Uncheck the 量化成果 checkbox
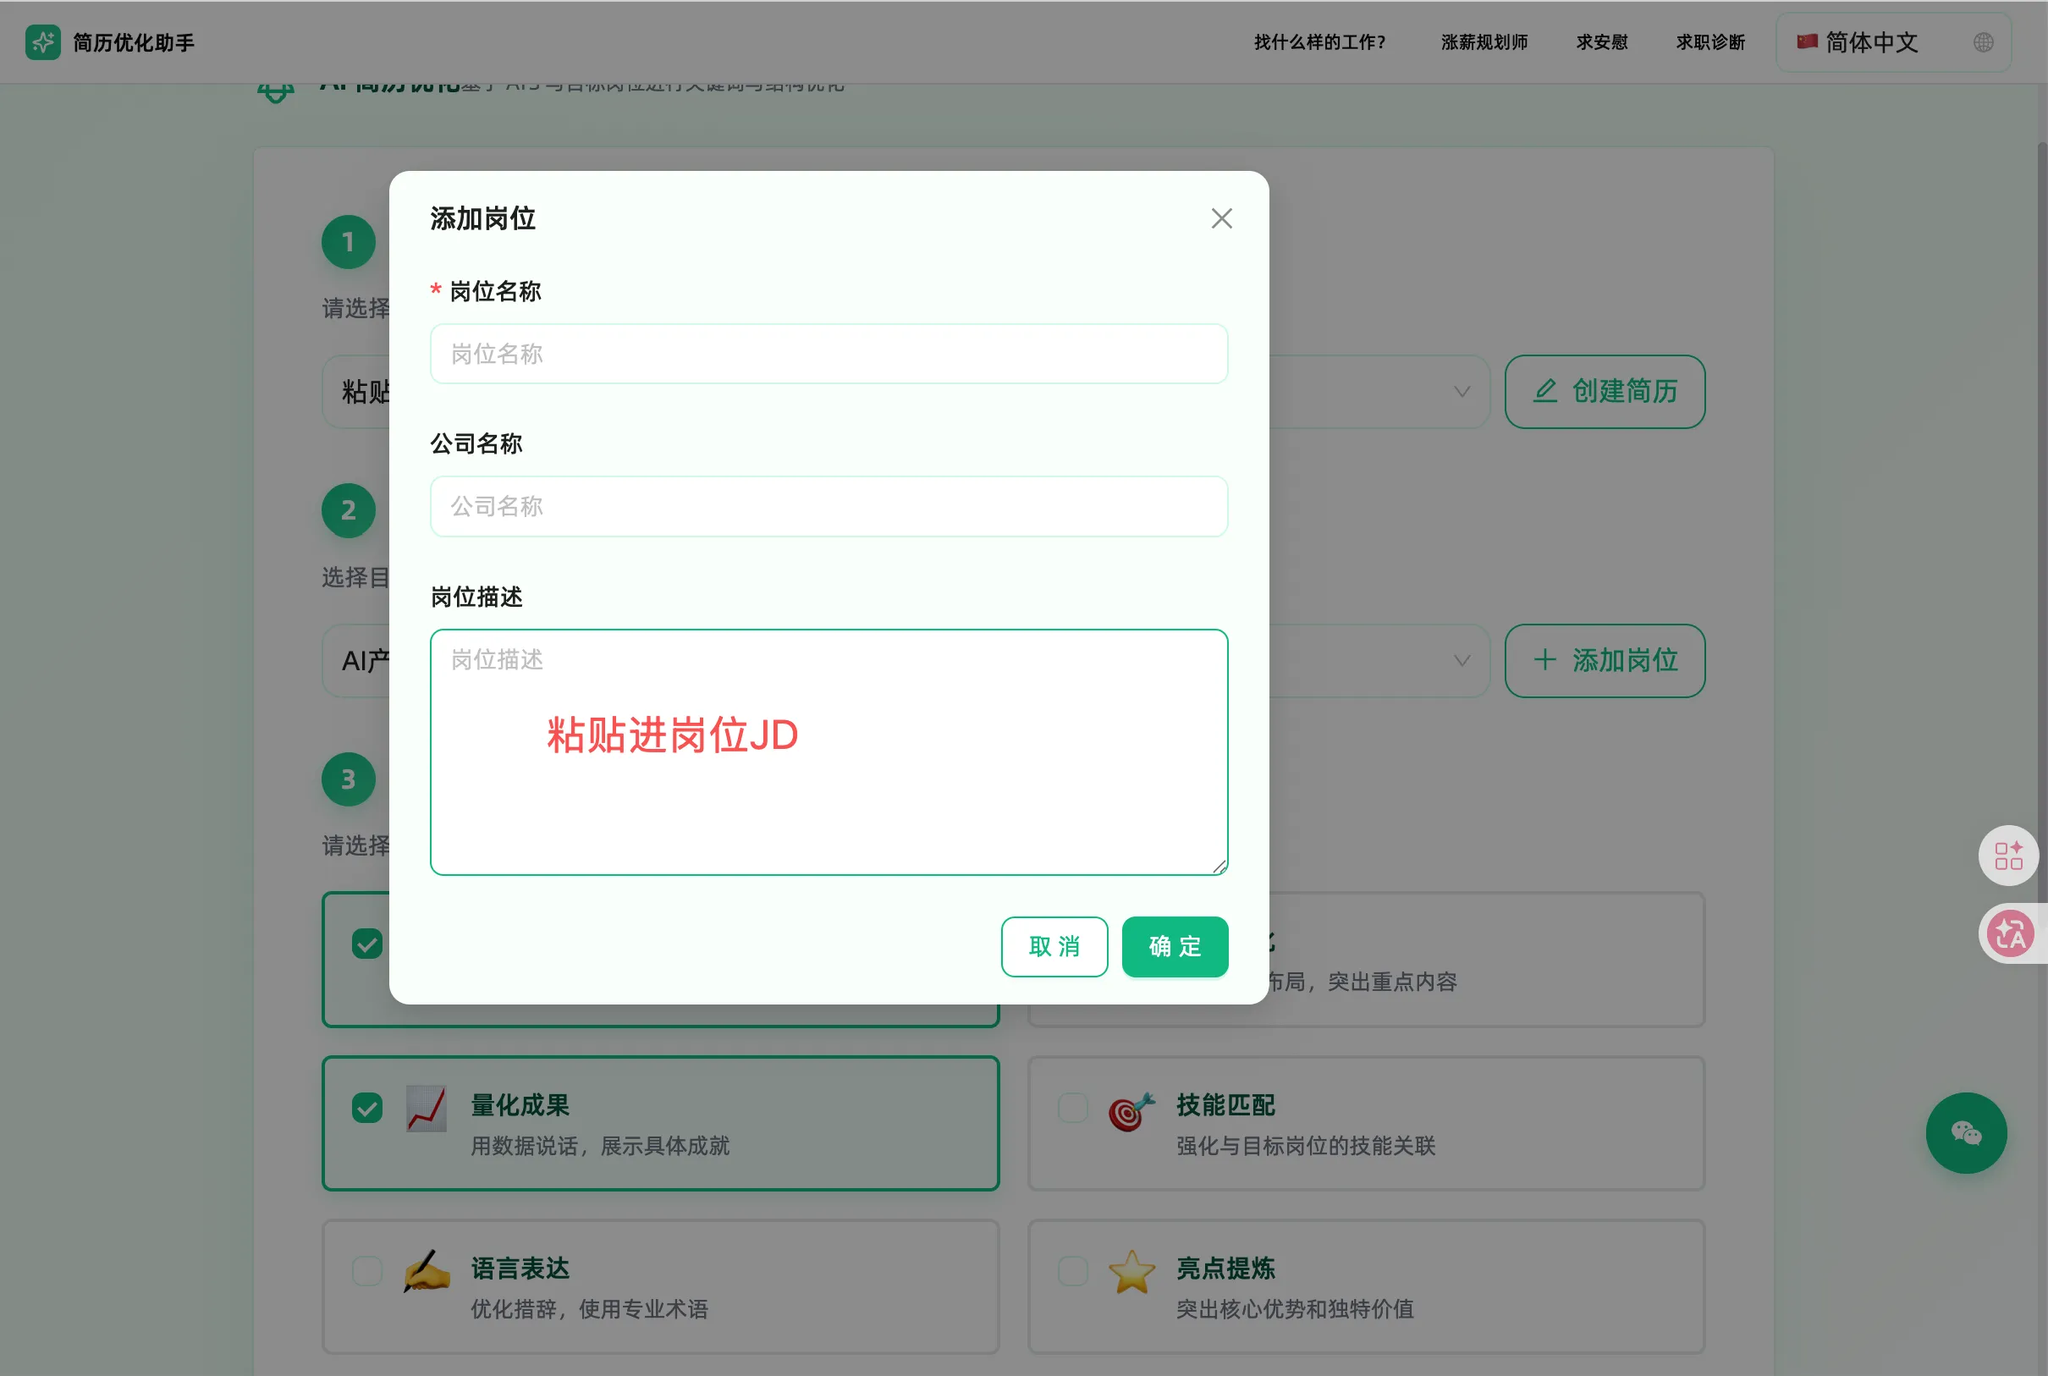The height and width of the screenshot is (1376, 2048). tap(366, 1109)
